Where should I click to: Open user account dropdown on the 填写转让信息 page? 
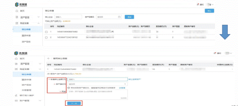228,53
